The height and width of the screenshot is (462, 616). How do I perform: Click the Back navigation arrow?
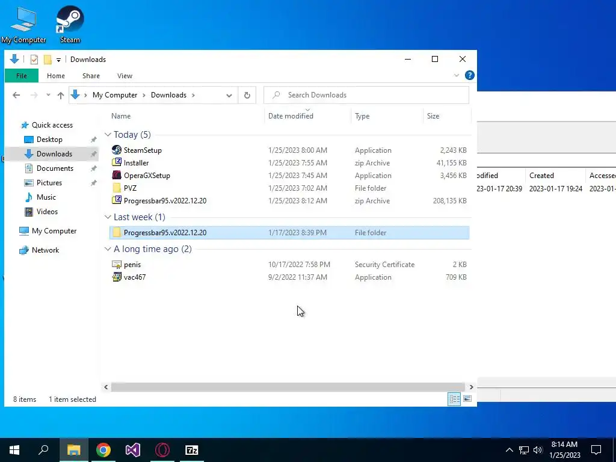[x=16, y=95]
